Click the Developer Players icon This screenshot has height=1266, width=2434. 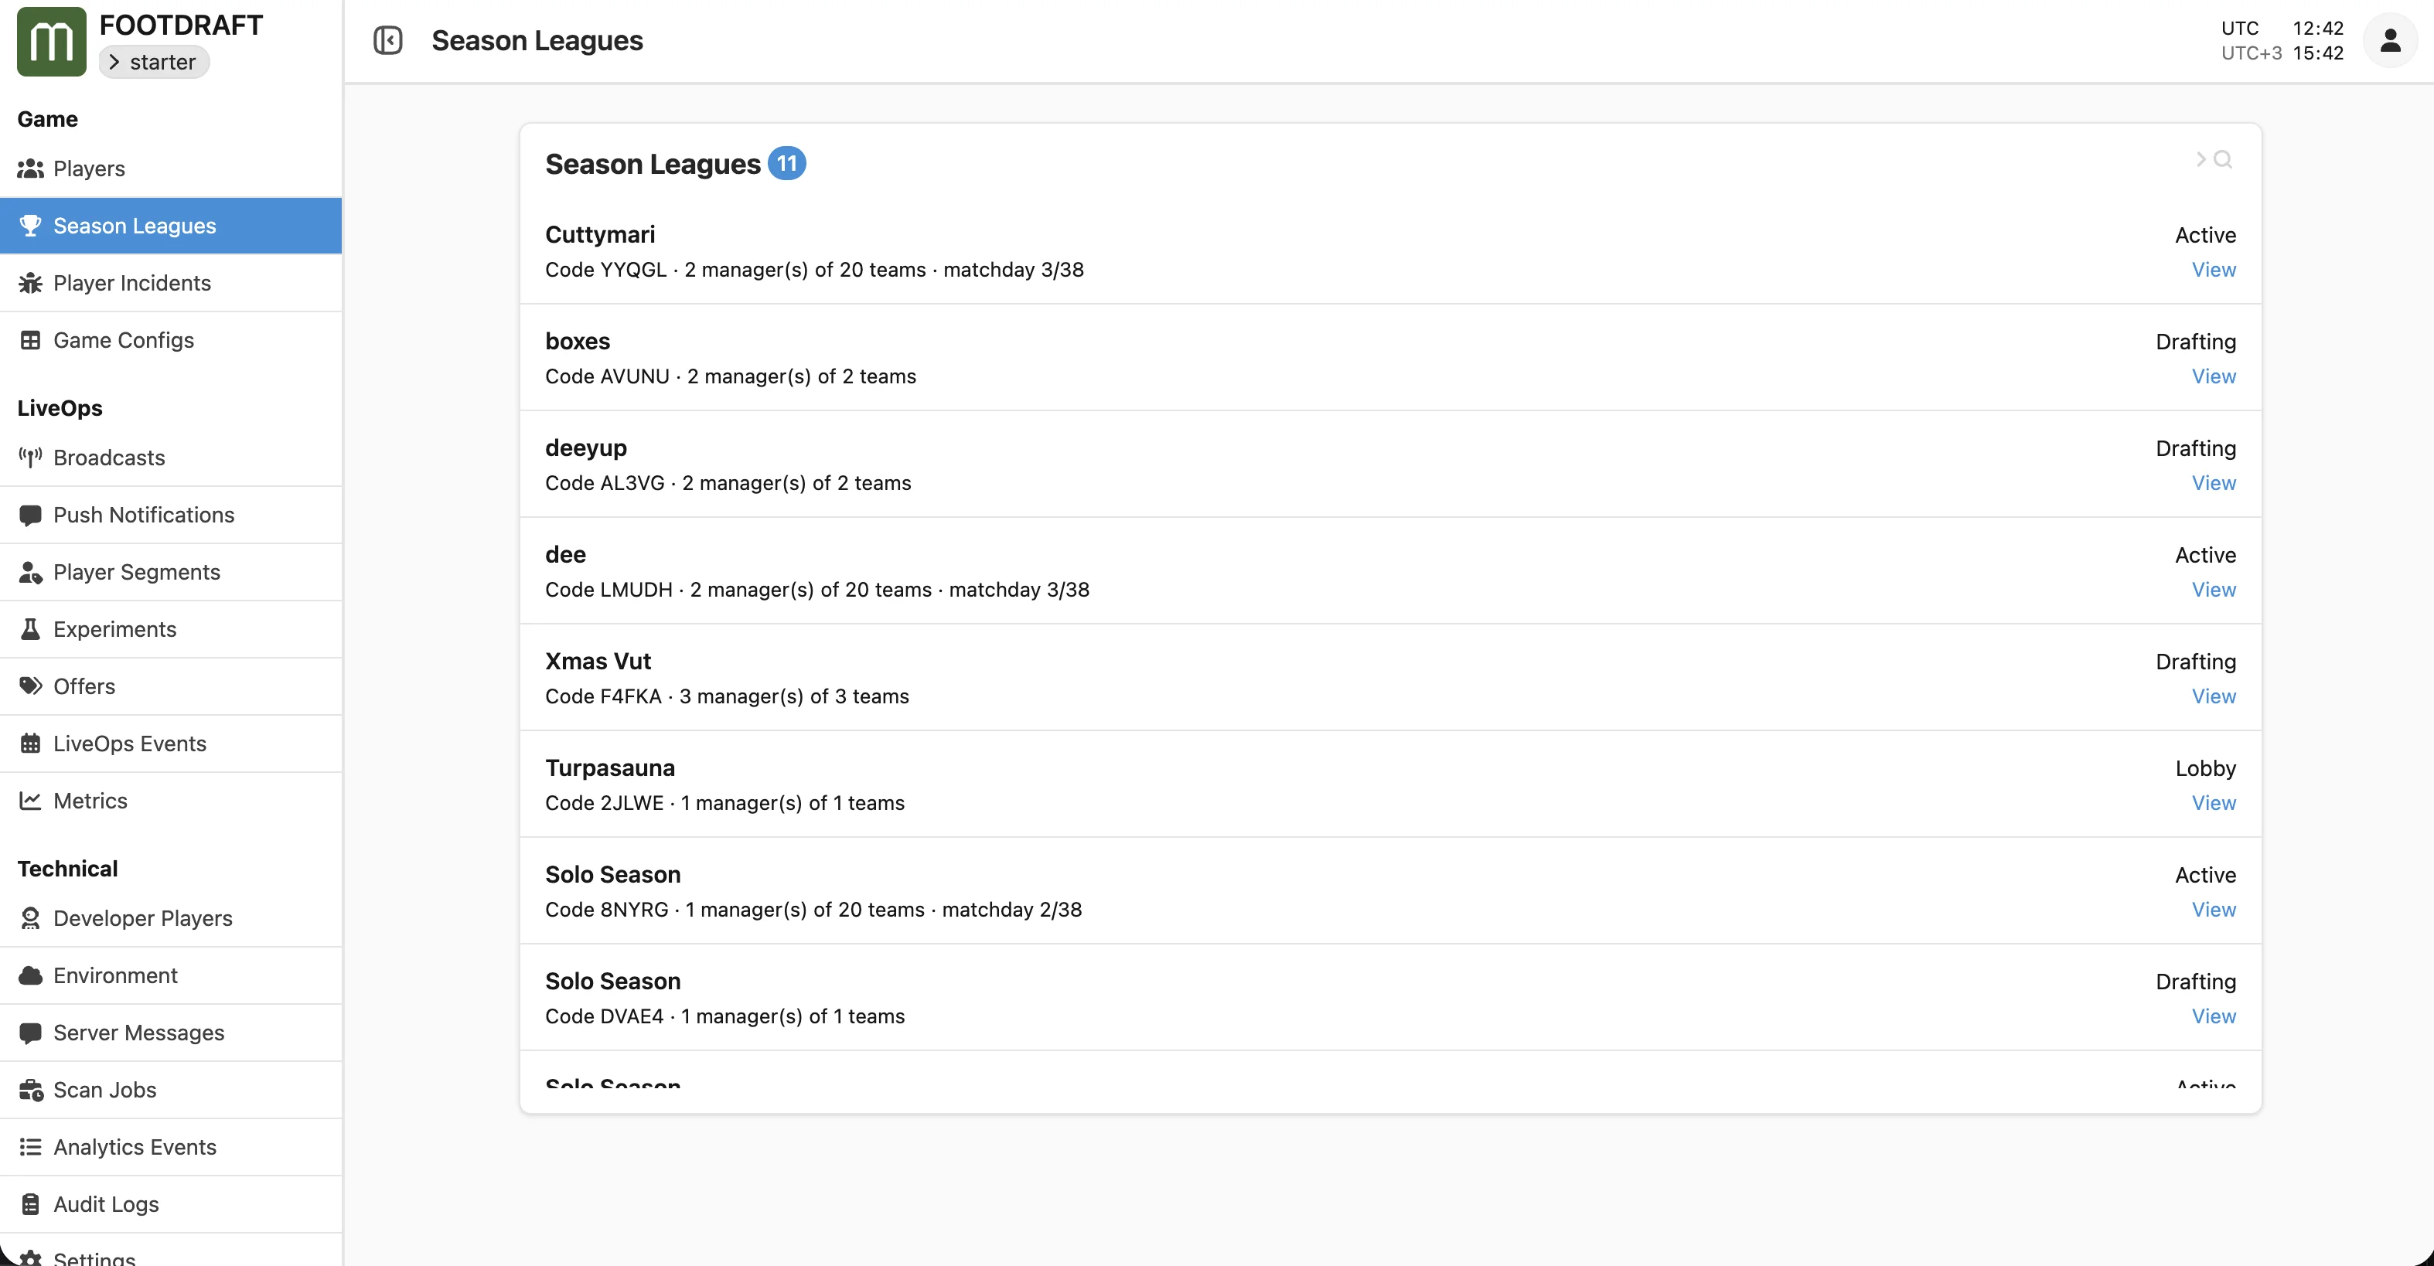tap(30, 918)
